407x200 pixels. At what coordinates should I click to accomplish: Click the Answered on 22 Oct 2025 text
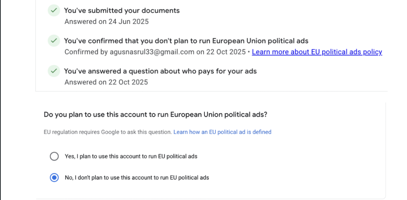pos(106,82)
